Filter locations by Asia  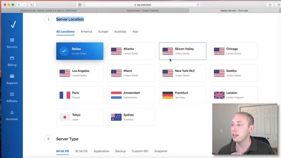(x=135, y=32)
